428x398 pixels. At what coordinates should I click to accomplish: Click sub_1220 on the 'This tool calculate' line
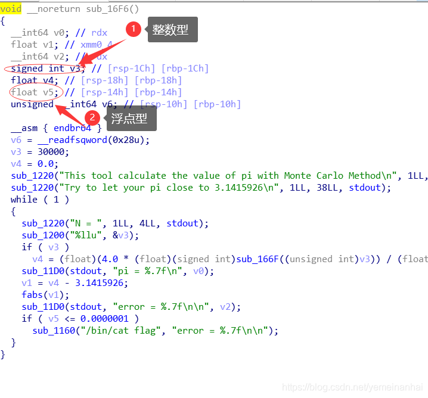[32, 176]
